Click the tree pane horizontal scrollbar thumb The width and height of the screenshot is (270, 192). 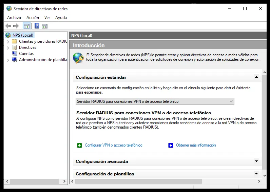tap(34, 181)
